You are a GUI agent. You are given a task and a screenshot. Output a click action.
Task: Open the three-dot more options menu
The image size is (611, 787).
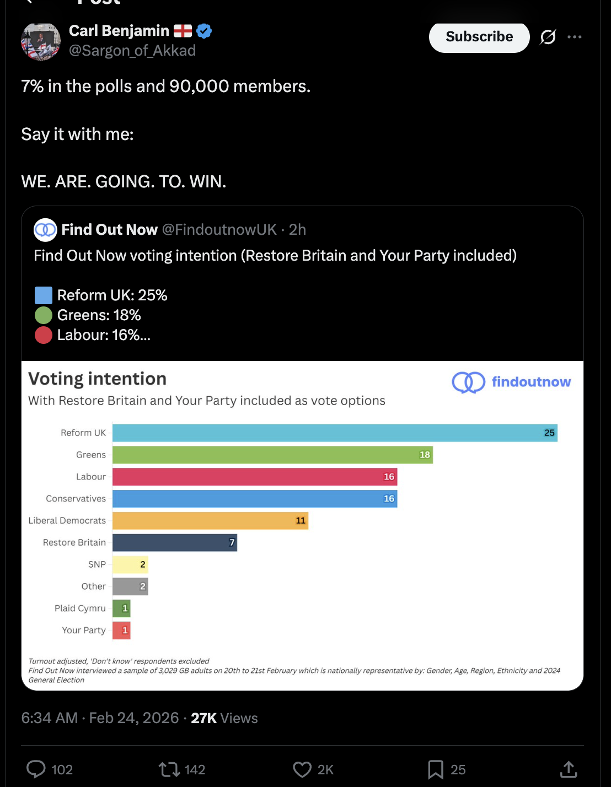pos(574,37)
